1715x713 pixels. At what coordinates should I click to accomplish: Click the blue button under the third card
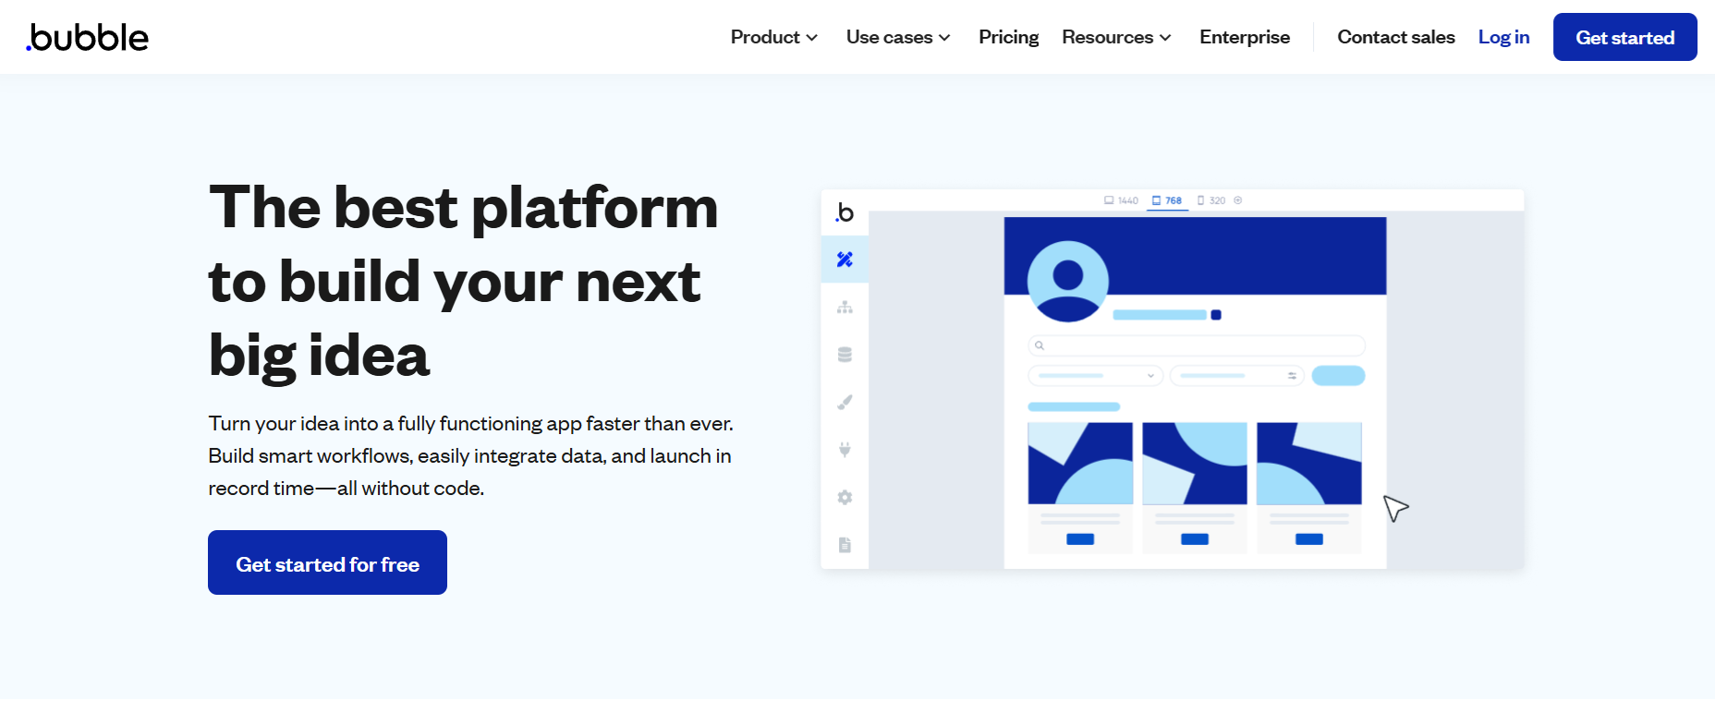1309,539
